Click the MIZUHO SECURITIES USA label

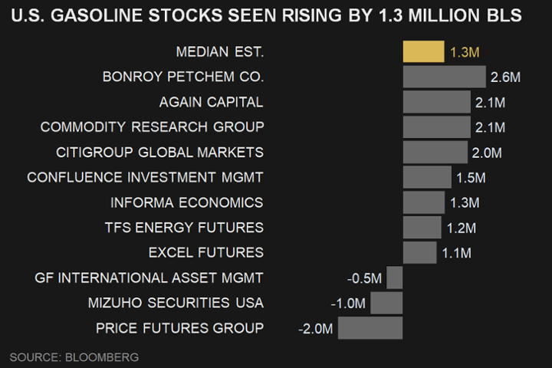(176, 303)
